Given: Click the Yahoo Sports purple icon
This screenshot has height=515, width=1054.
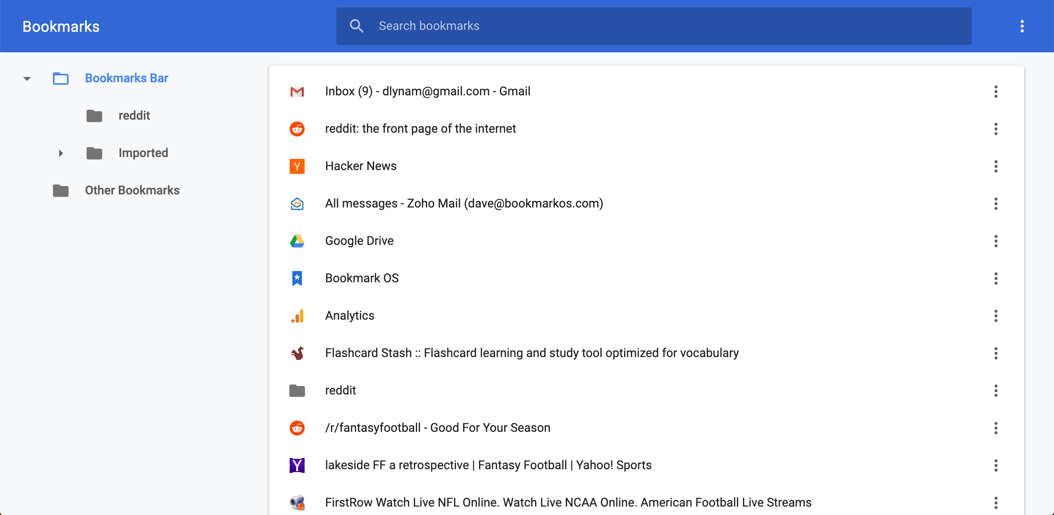Looking at the screenshot, I should pyautogui.click(x=297, y=465).
